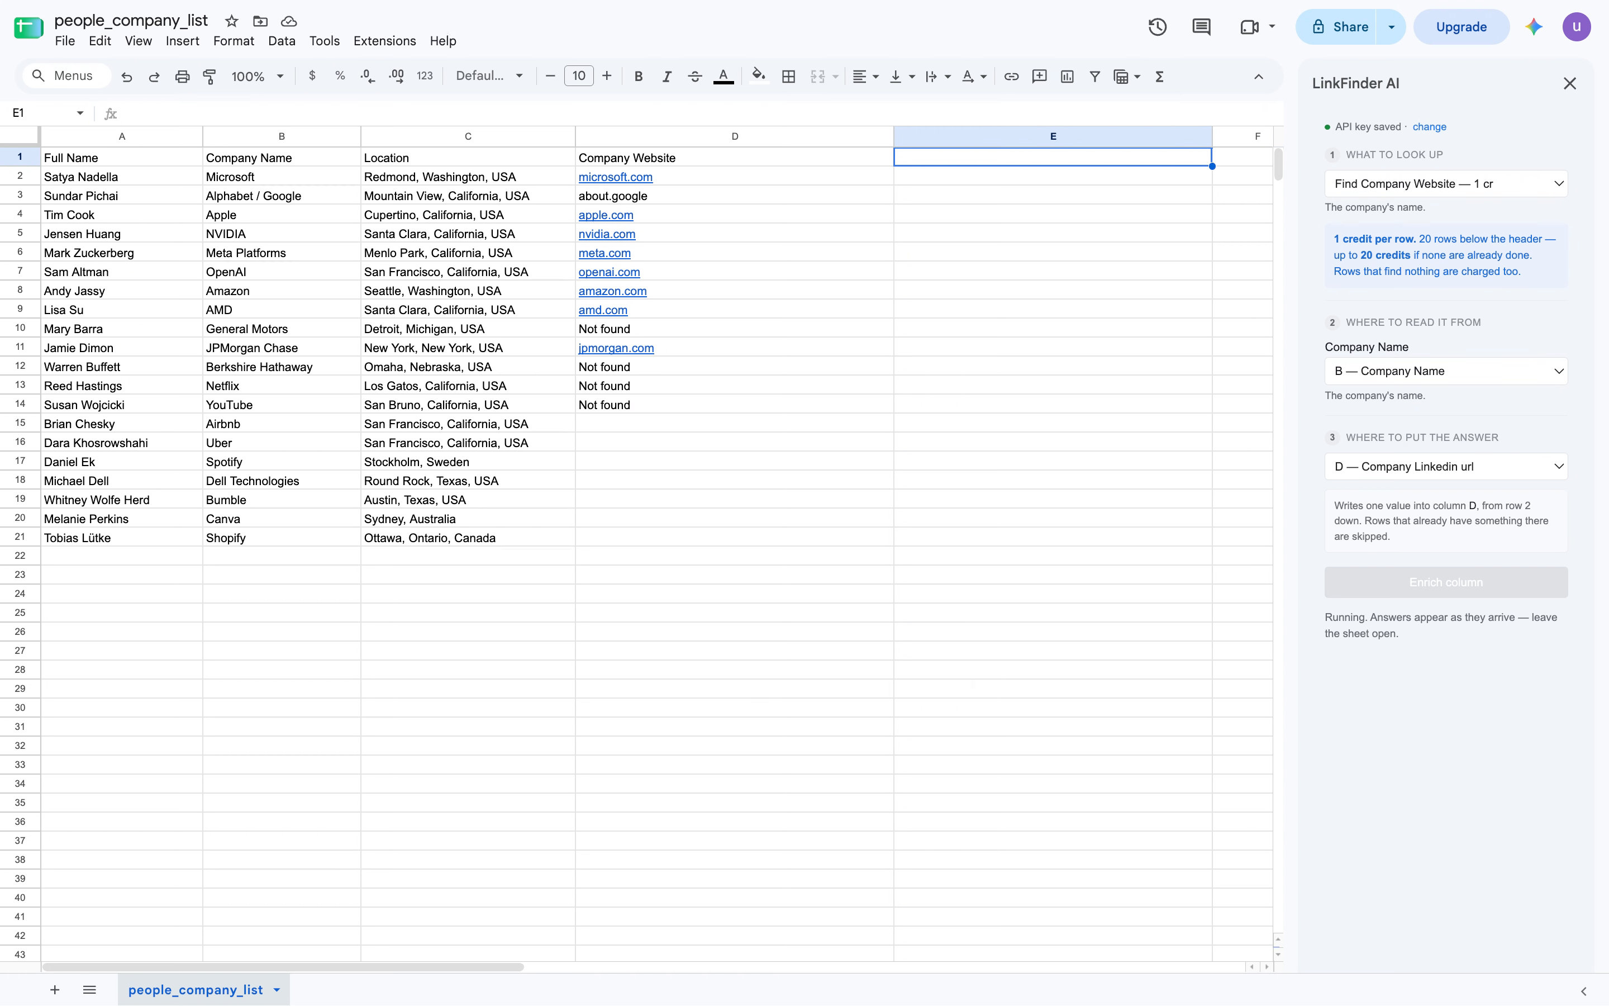1609x1006 pixels.
Task: Activate the paint format tool
Action: pos(210,77)
